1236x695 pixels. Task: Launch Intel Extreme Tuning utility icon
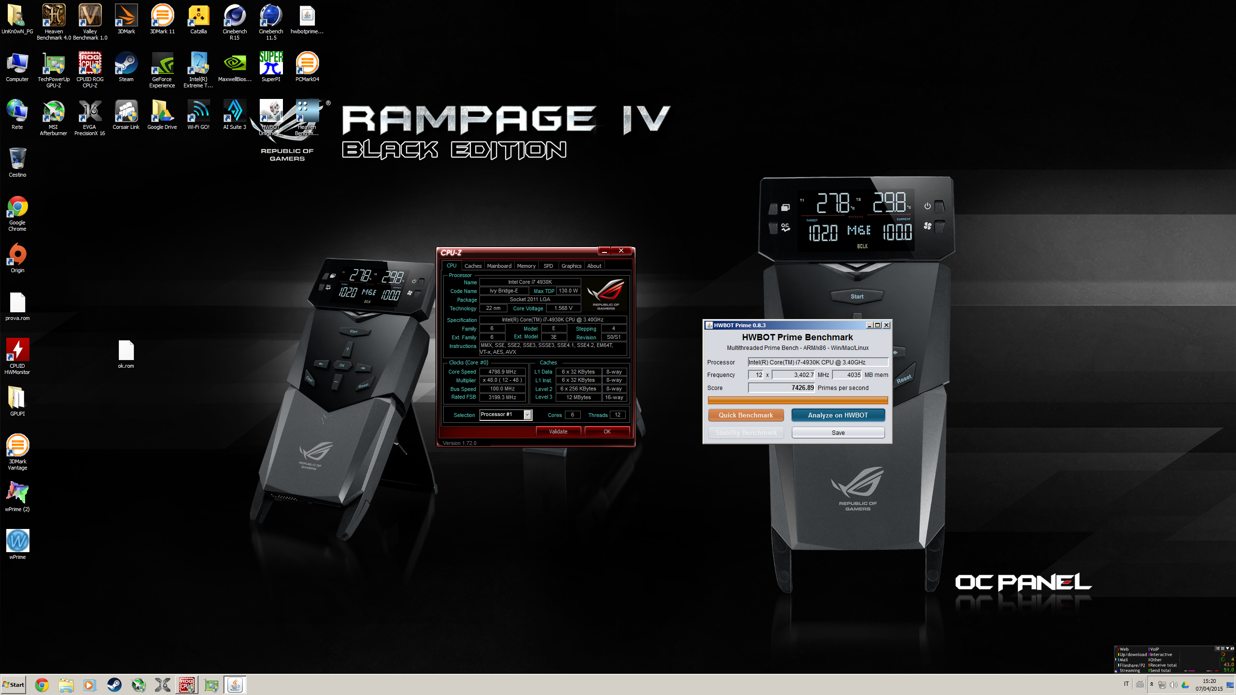(198, 69)
